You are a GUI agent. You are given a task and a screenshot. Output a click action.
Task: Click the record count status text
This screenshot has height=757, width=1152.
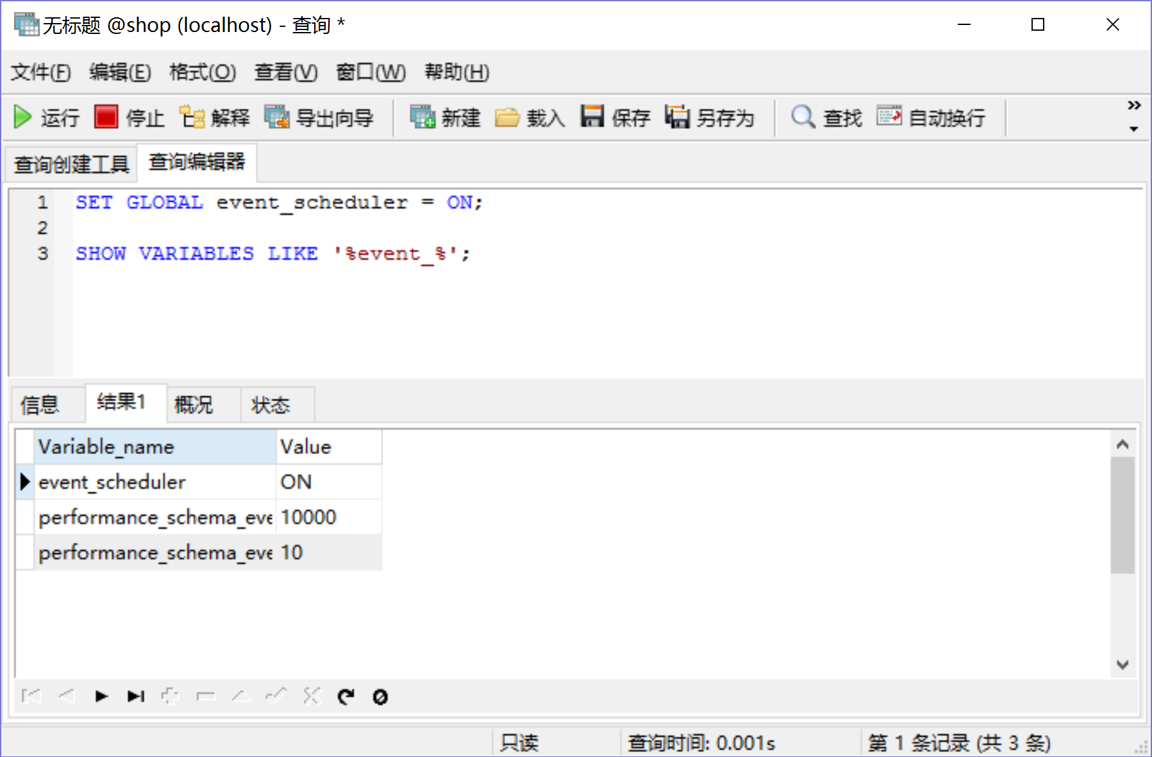click(959, 743)
